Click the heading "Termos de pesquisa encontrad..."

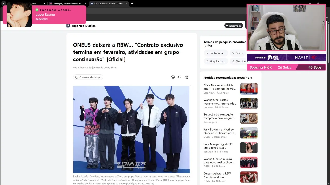(225, 44)
